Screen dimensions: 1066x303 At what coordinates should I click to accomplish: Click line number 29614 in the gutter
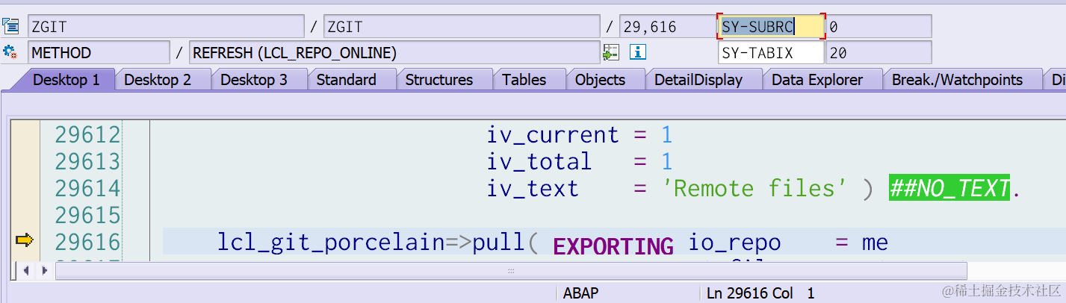click(87, 188)
